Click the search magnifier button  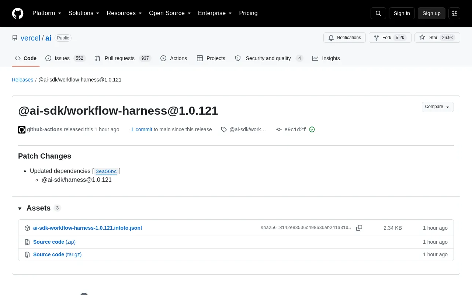coord(378,13)
